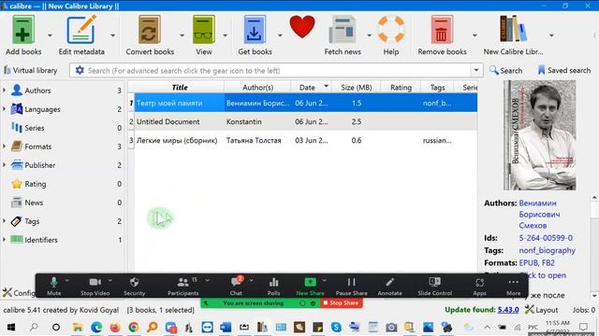This screenshot has height=336, width=599.
Task: Click in the search input field
Action: (278, 71)
